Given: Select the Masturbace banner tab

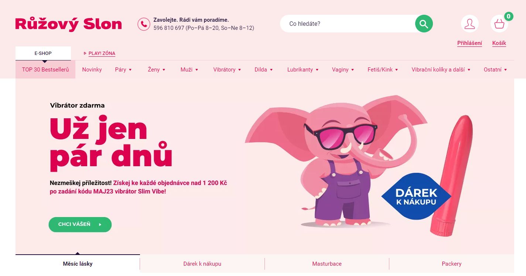Looking at the screenshot, I should coord(327,264).
